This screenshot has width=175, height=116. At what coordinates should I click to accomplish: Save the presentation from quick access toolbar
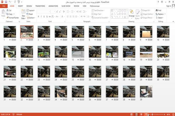coord(6,2)
